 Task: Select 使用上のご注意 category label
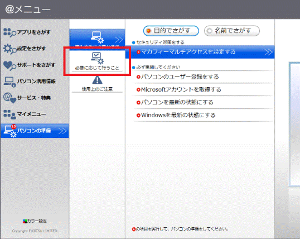97,89
